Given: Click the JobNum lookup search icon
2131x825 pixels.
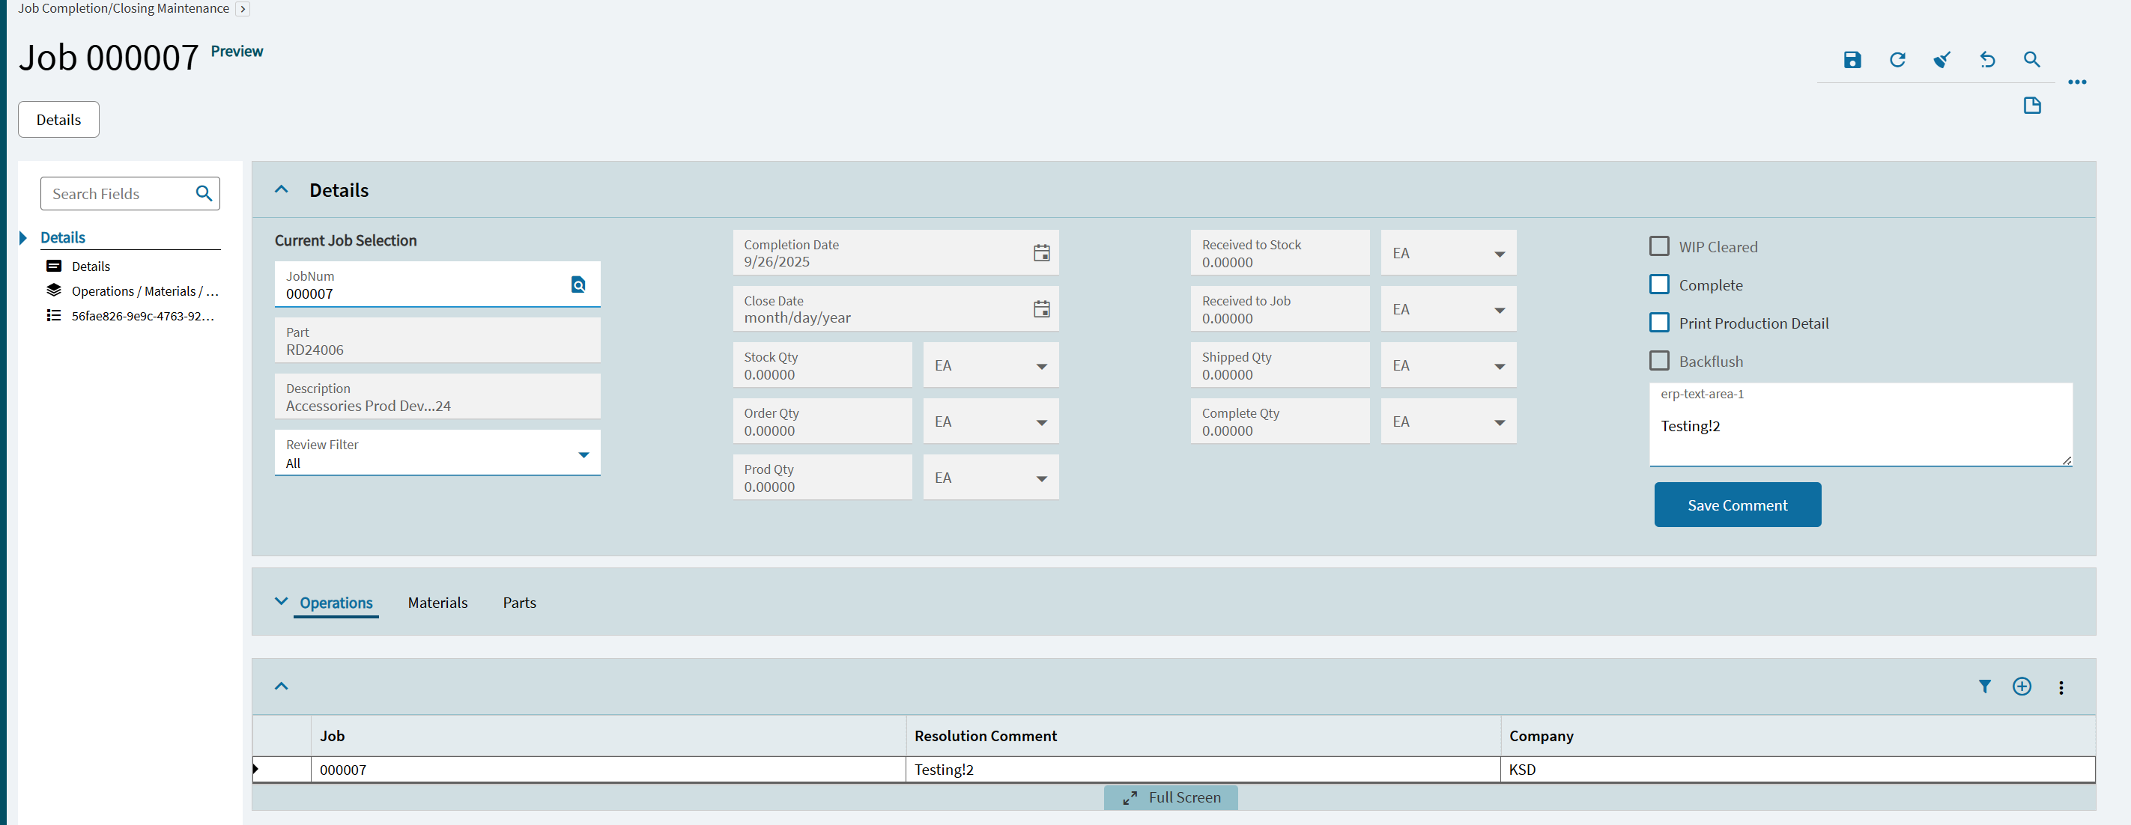Looking at the screenshot, I should click(578, 284).
